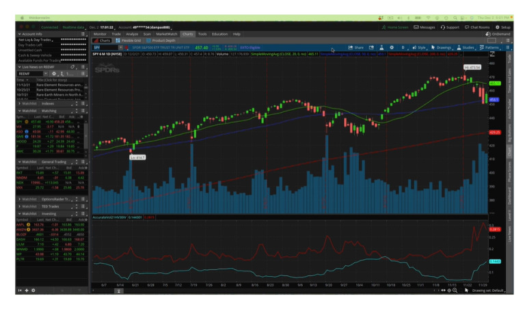Toggle the OnDemand mode
525x311 pixels.
(x=498, y=33)
